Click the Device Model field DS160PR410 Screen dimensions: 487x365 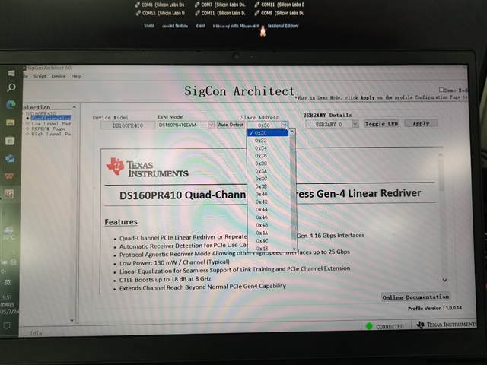click(128, 125)
